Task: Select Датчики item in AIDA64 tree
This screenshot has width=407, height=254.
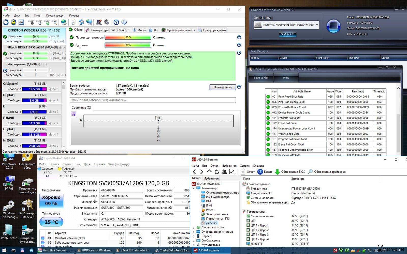Action: point(209,223)
